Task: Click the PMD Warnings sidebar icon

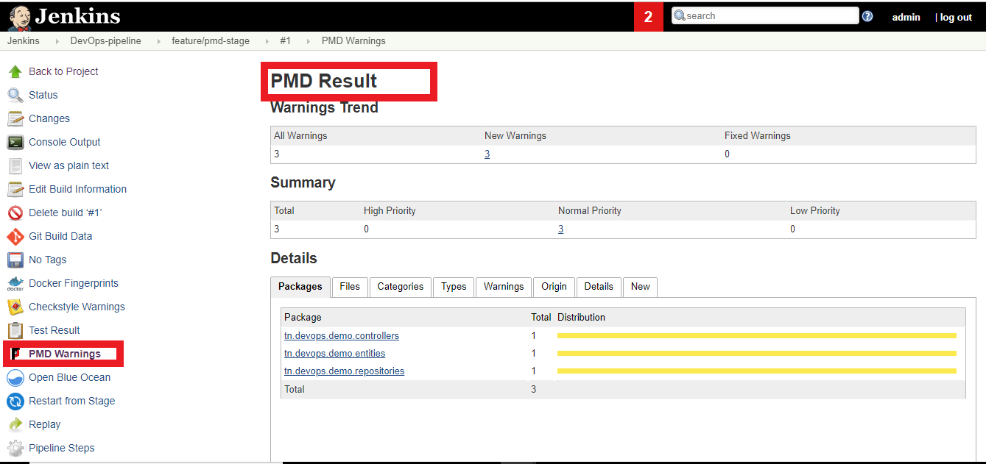Action: (15, 354)
